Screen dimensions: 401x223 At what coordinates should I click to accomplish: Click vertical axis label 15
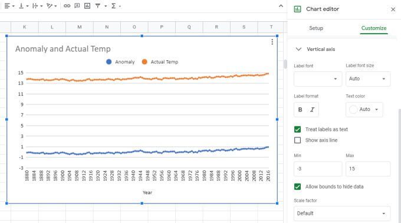tap(21, 73)
